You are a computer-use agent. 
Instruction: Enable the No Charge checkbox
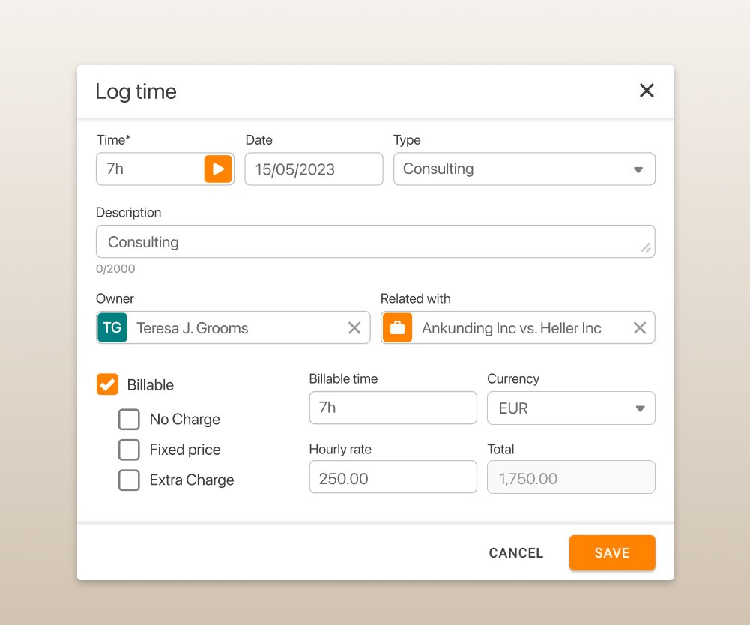[x=129, y=419]
